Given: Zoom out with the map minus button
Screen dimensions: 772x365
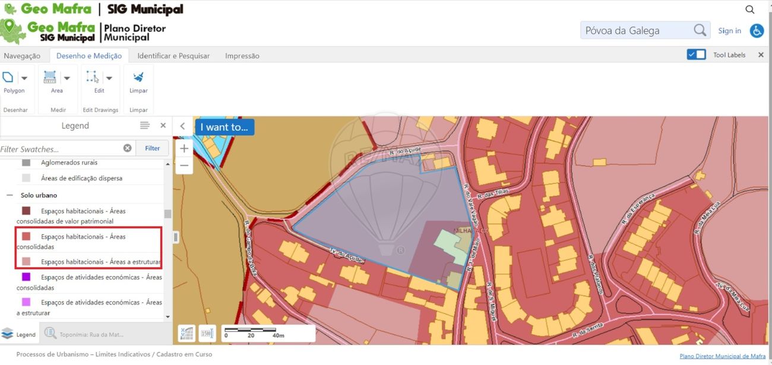Looking at the screenshot, I should point(184,166).
